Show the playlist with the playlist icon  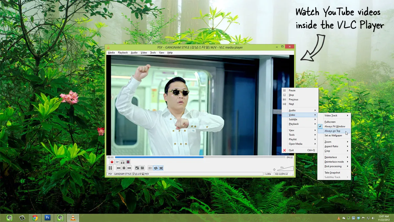[x=149, y=168]
